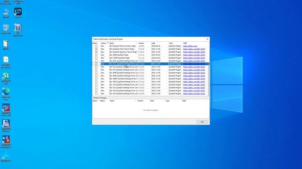Open web link in SEL-2488 QuickSet Plugin row

click(194, 55)
